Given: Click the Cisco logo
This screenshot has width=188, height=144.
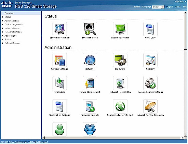Looking at the screenshot, I should tap(7, 4).
